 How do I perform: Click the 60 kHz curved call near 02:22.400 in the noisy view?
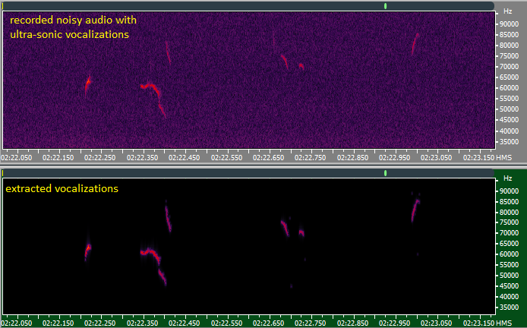(x=152, y=90)
